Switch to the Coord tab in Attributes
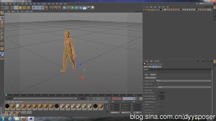The width and height of the screenshot is (216, 121). point(150,67)
